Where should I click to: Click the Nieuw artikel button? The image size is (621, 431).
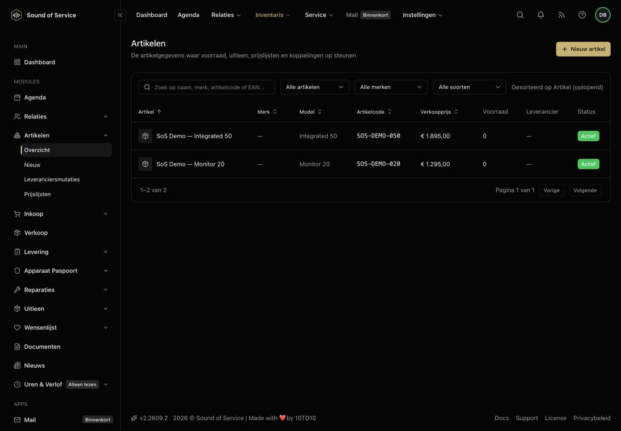coord(583,49)
